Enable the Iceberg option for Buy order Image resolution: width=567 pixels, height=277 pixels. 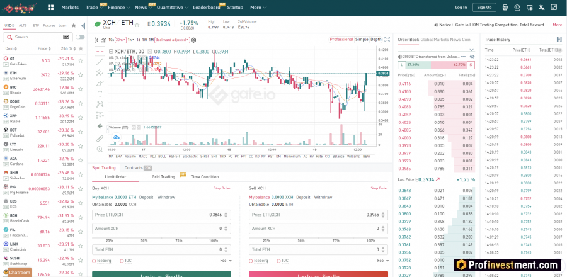point(94,260)
